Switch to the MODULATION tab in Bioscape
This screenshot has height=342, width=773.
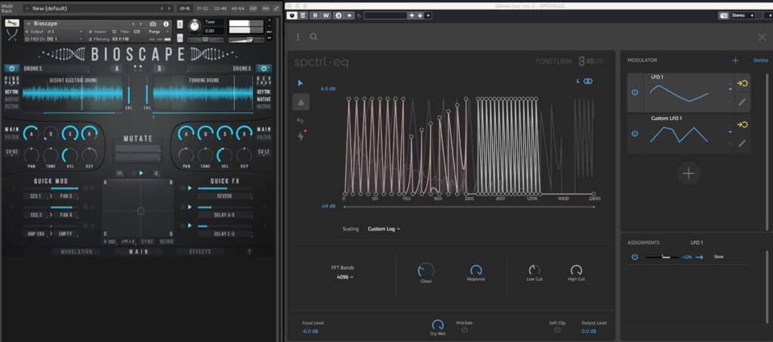point(76,252)
